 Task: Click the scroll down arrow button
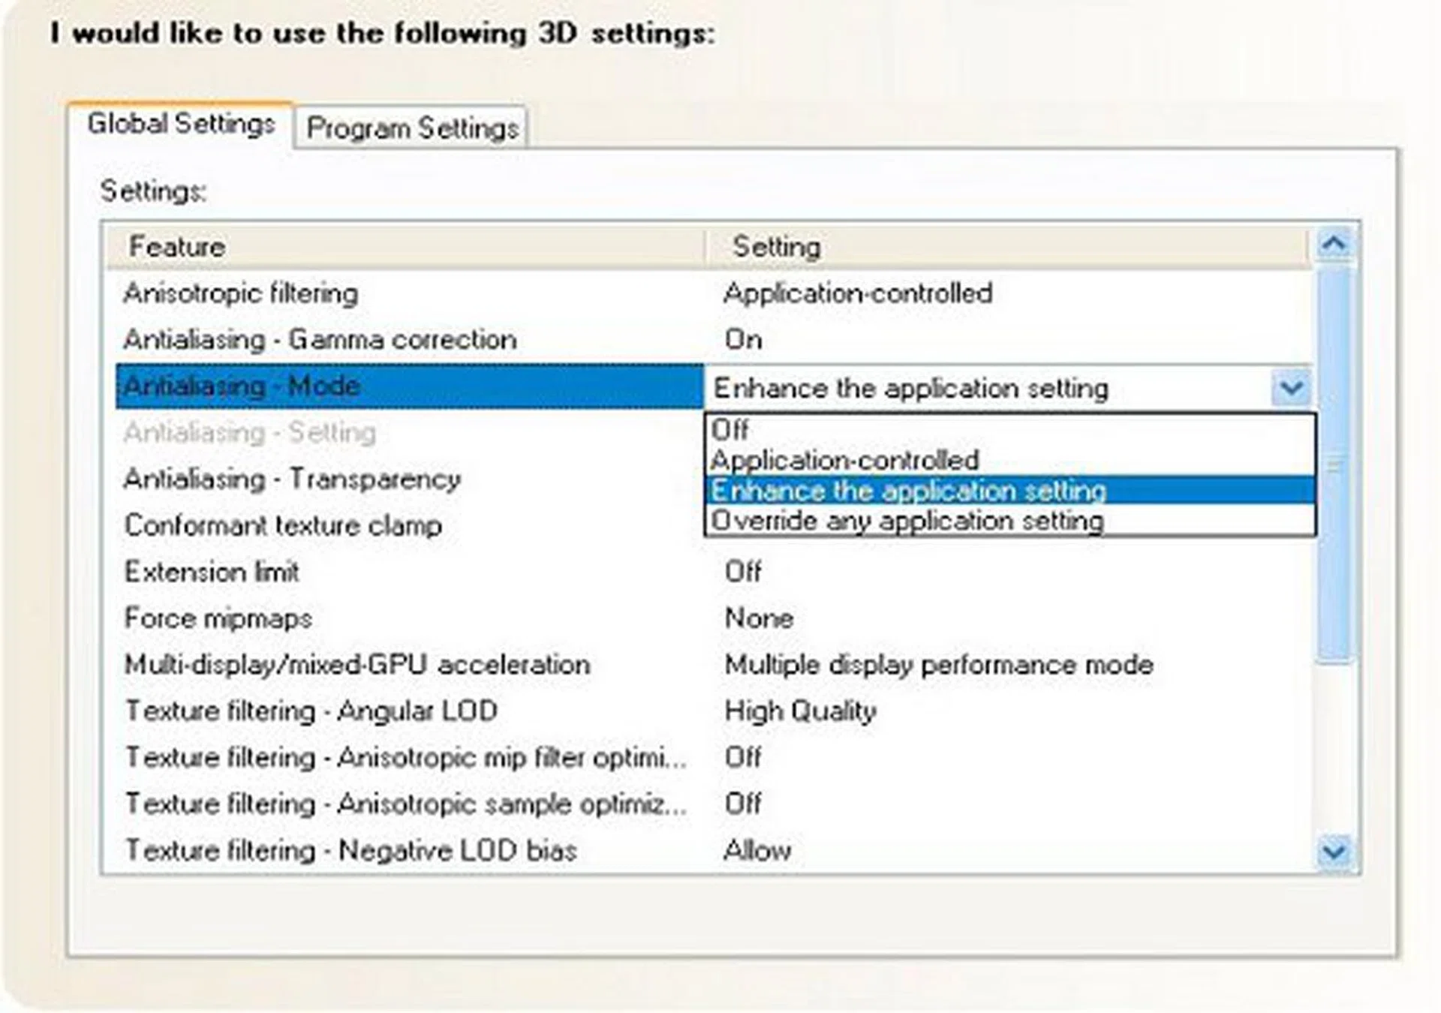(x=1334, y=852)
